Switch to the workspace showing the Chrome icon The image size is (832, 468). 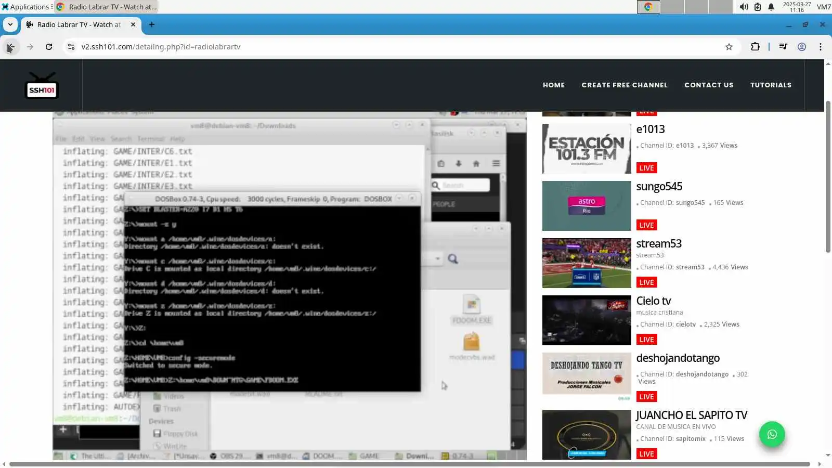648,7
